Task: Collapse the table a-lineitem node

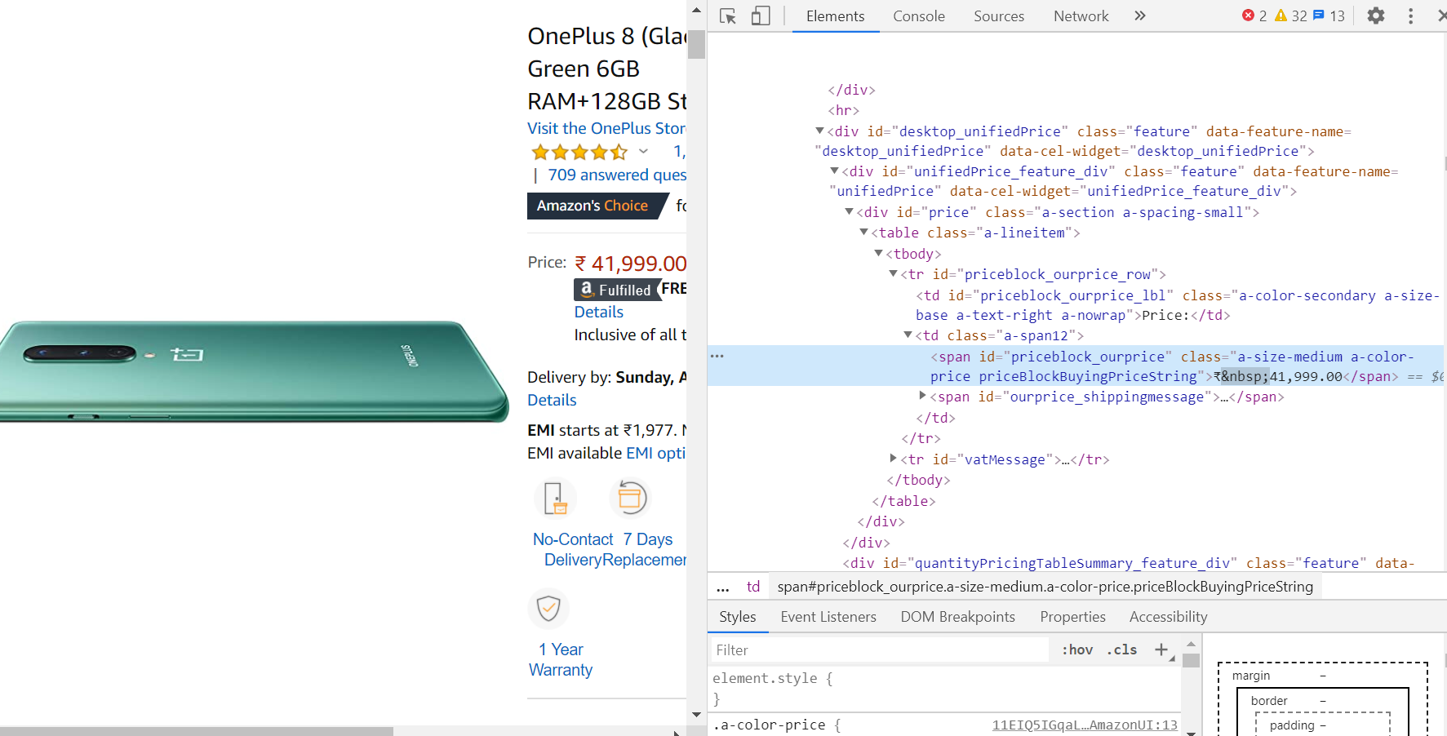Action: coord(863,232)
